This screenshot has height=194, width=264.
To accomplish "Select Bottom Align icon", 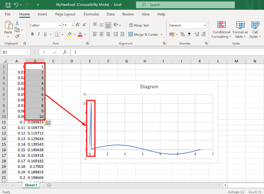I will click(x=108, y=25).
